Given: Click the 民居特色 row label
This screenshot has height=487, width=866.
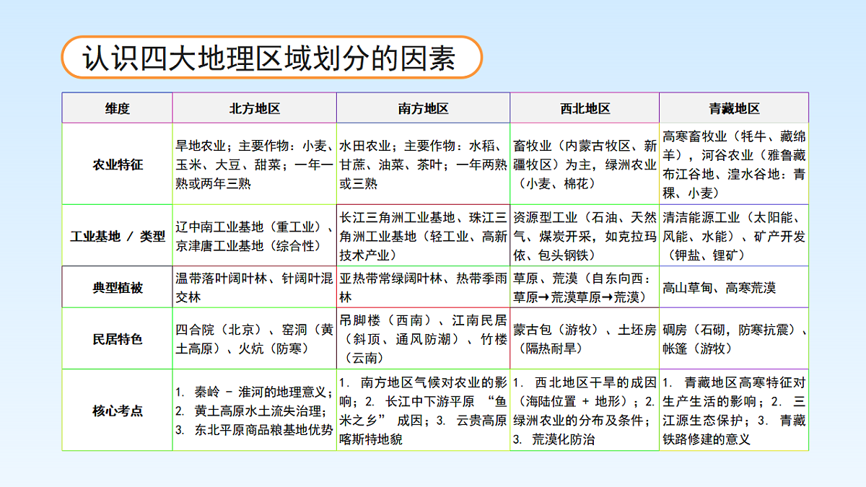Looking at the screenshot, I should tap(117, 339).
